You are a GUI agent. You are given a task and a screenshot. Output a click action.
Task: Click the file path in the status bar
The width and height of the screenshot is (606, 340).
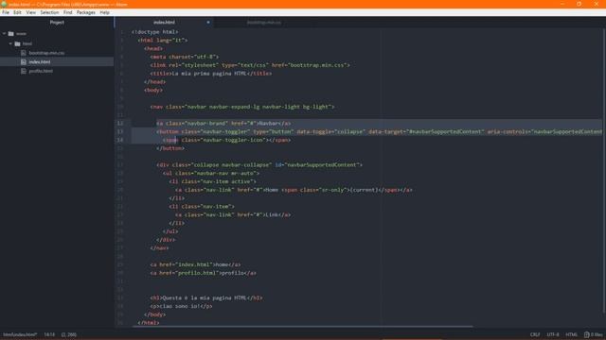click(x=20, y=334)
